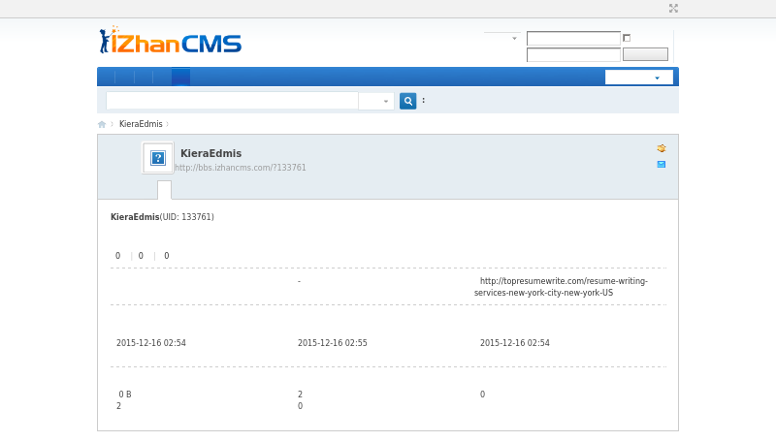Click the blue send-message envelope icon
This screenshot has width=776, height=442.
[x=662, y=164]
